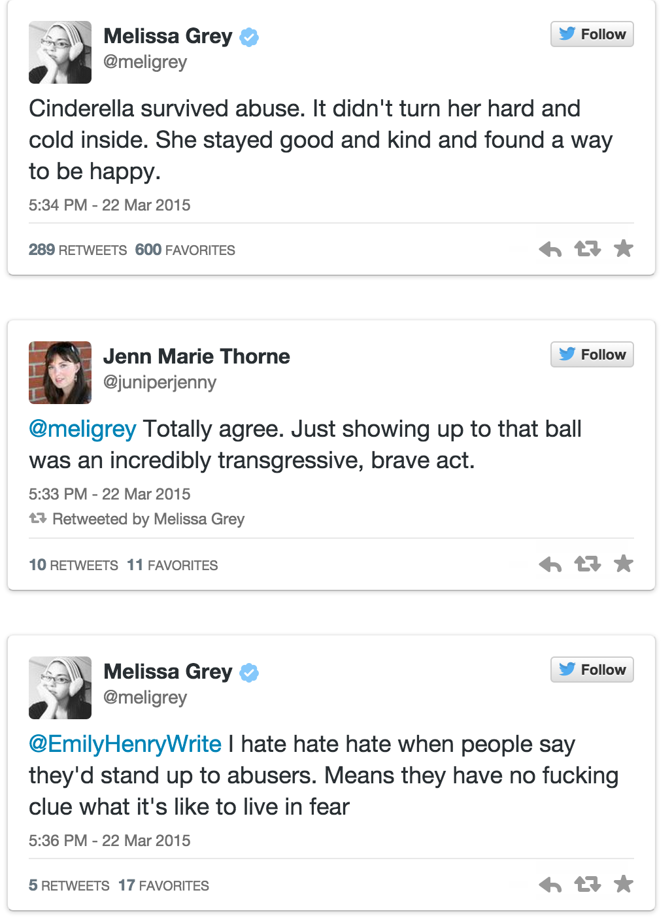Follow Melissa Grey from the first tweet
The image size is (672, 918).
(x=592, y=34)
